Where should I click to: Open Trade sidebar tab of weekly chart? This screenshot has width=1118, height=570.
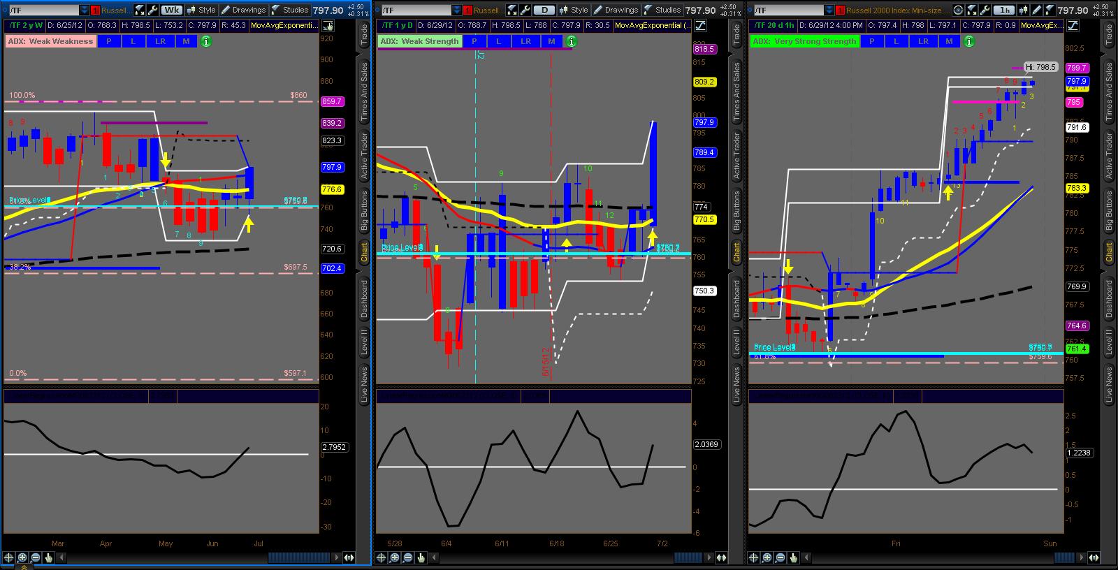point(364,34)
